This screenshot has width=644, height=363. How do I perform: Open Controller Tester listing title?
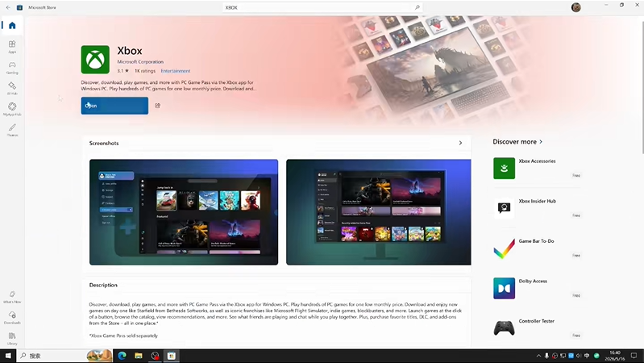tap(536, 321)
